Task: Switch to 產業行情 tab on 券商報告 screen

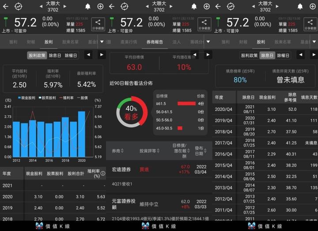Action: pyautogui.click(x=129, y=42)
